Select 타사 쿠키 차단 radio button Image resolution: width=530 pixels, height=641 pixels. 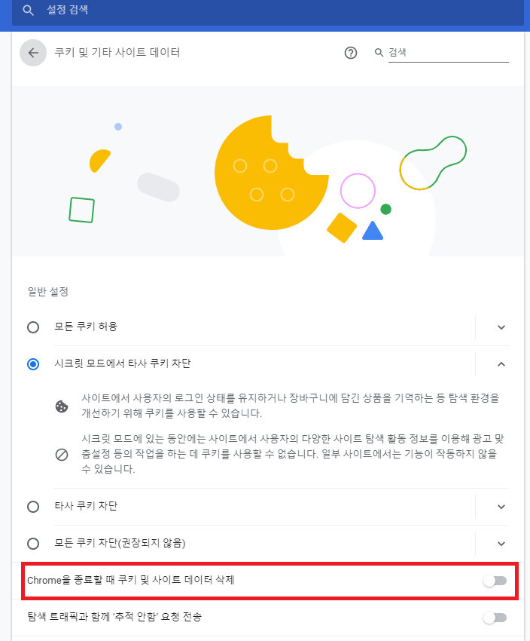tap(33, 507)
